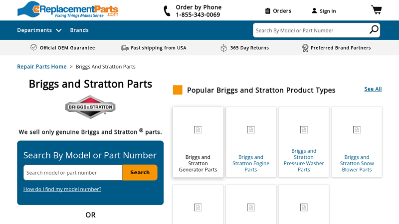The width and height of the screenshot is (399, 224).
Task: Go to Orders page
Action: (x=282, y=11)
